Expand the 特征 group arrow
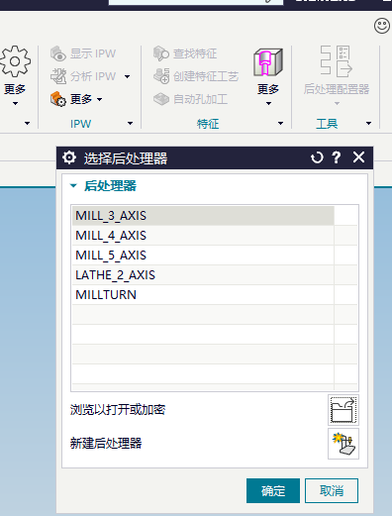Screen dimensions: 392x516 tap(280, 124)
